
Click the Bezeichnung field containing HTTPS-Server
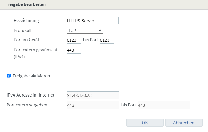tap(93, 21)
